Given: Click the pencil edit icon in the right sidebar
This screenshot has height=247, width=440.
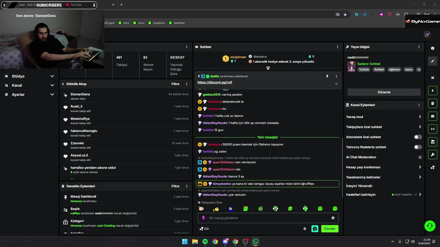Looking at the screenshot, I should pyautogui.click(x=432, y=61).
